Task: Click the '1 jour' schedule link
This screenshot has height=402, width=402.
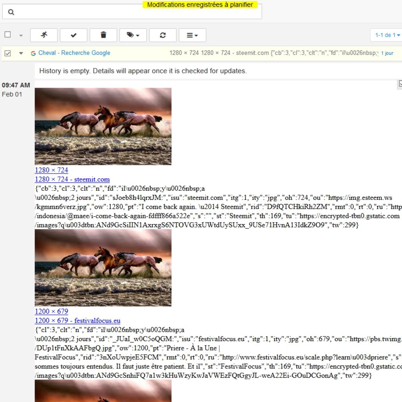Action: pyautogui.click(x=387, y=53)
